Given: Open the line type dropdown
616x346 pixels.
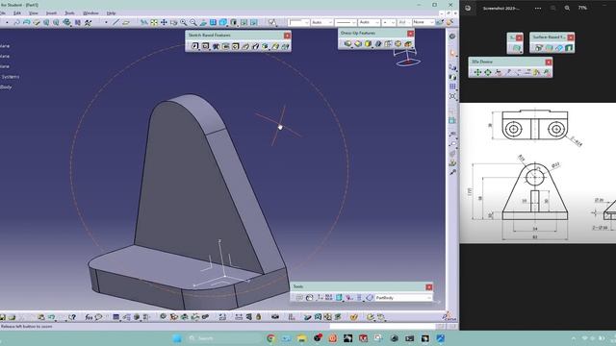Looking at the screenshot, I should click(346, 23).
